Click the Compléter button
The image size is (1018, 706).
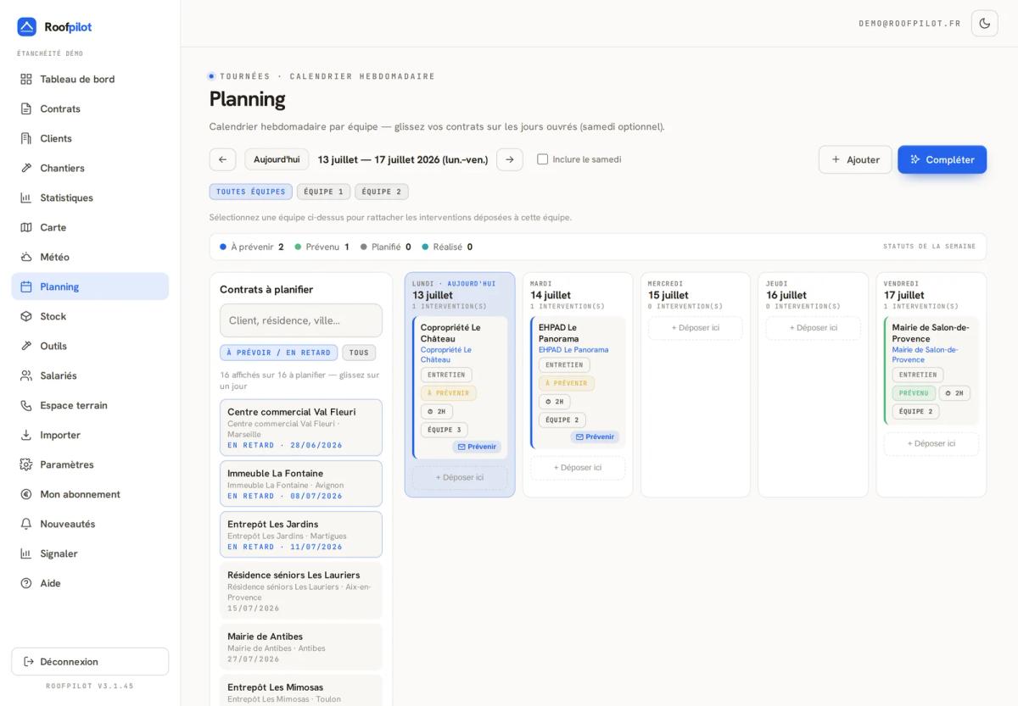pos(942,159)
